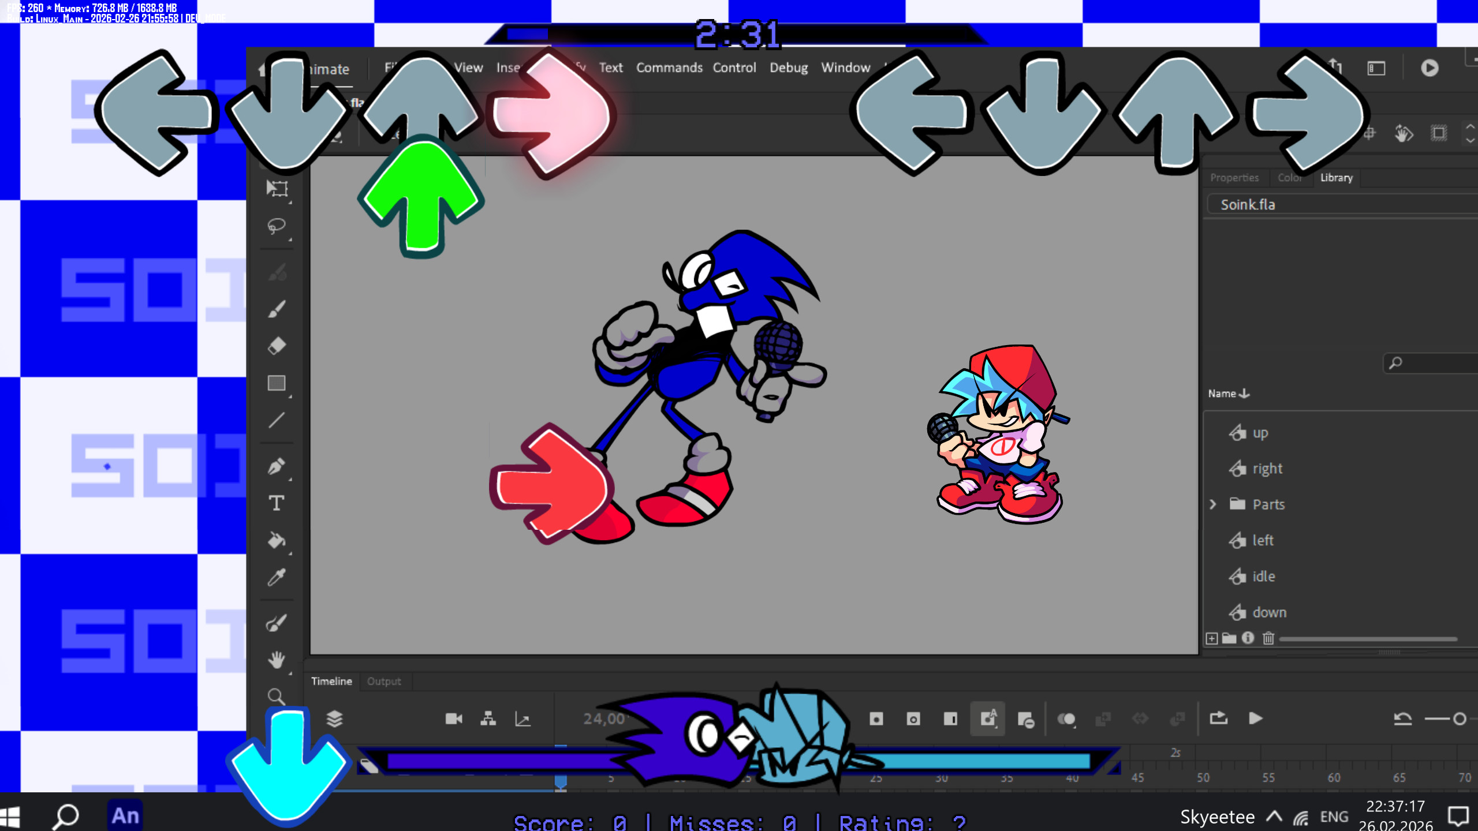Select the Pen tool
Screen dimensions: 1478x831
click(x=277, y=466)
